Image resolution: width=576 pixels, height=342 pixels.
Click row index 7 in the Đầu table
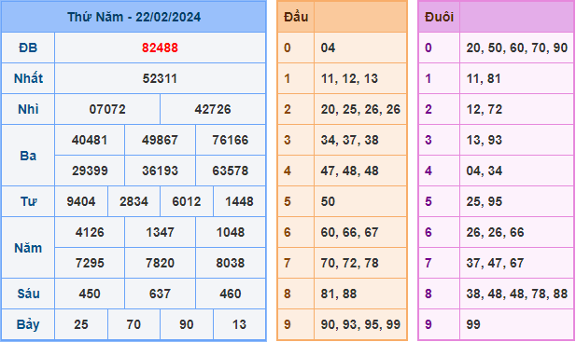[x=288, y=263]
